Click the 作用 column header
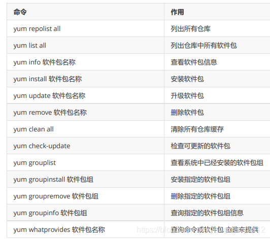Image resolution: width=270 pixels, height=239 pixels. (x=217, y=12)
